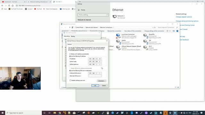
Task: Switch to Dashboard - YouTube tab
Action: pyautogui.click(x=13, y=2)
